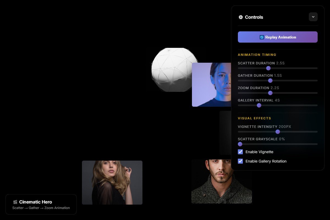This screenshot has height=220, width=330.
Task: Disable the Enable Vignette checkbox
Action: coord(240,152)
